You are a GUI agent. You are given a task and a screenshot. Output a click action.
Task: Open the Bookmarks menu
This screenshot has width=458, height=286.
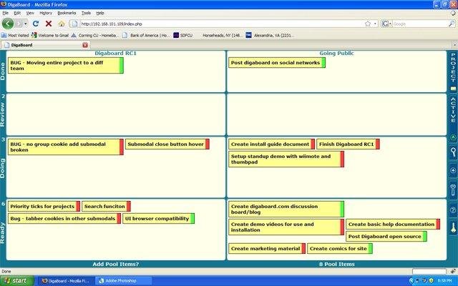coord(67,13)
